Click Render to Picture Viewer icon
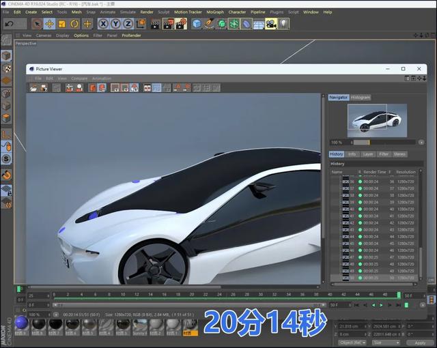Viewport: 437px width, 348px height. (168, 24)
